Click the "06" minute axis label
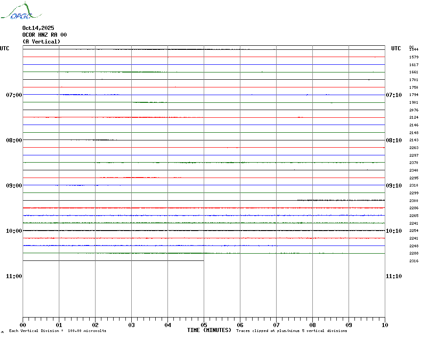This screenshot has height=337, width=421. [x=240, y=325]
